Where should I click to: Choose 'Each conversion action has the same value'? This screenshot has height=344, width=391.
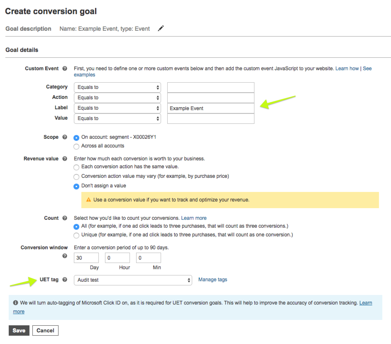pos(76,167)
